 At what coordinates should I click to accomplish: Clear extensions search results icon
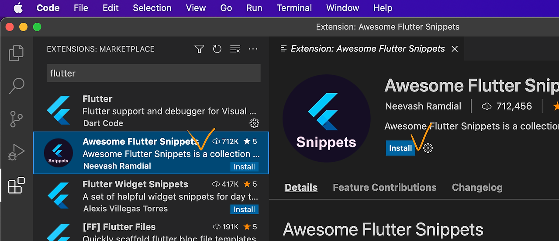[x=235, y=49]
